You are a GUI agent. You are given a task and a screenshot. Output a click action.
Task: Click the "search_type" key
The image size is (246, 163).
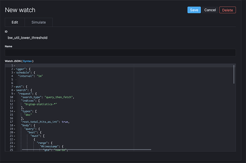click(x=31, y=97)
